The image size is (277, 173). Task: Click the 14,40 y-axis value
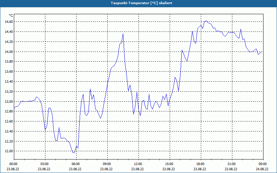[x=9, y=32]
